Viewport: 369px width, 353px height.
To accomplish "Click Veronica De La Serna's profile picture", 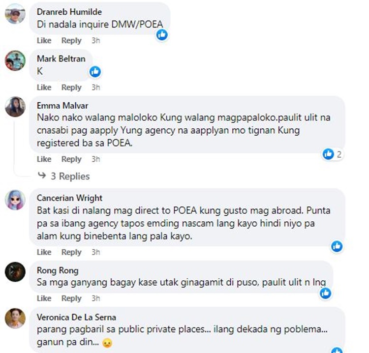I will tap(15, 319).
